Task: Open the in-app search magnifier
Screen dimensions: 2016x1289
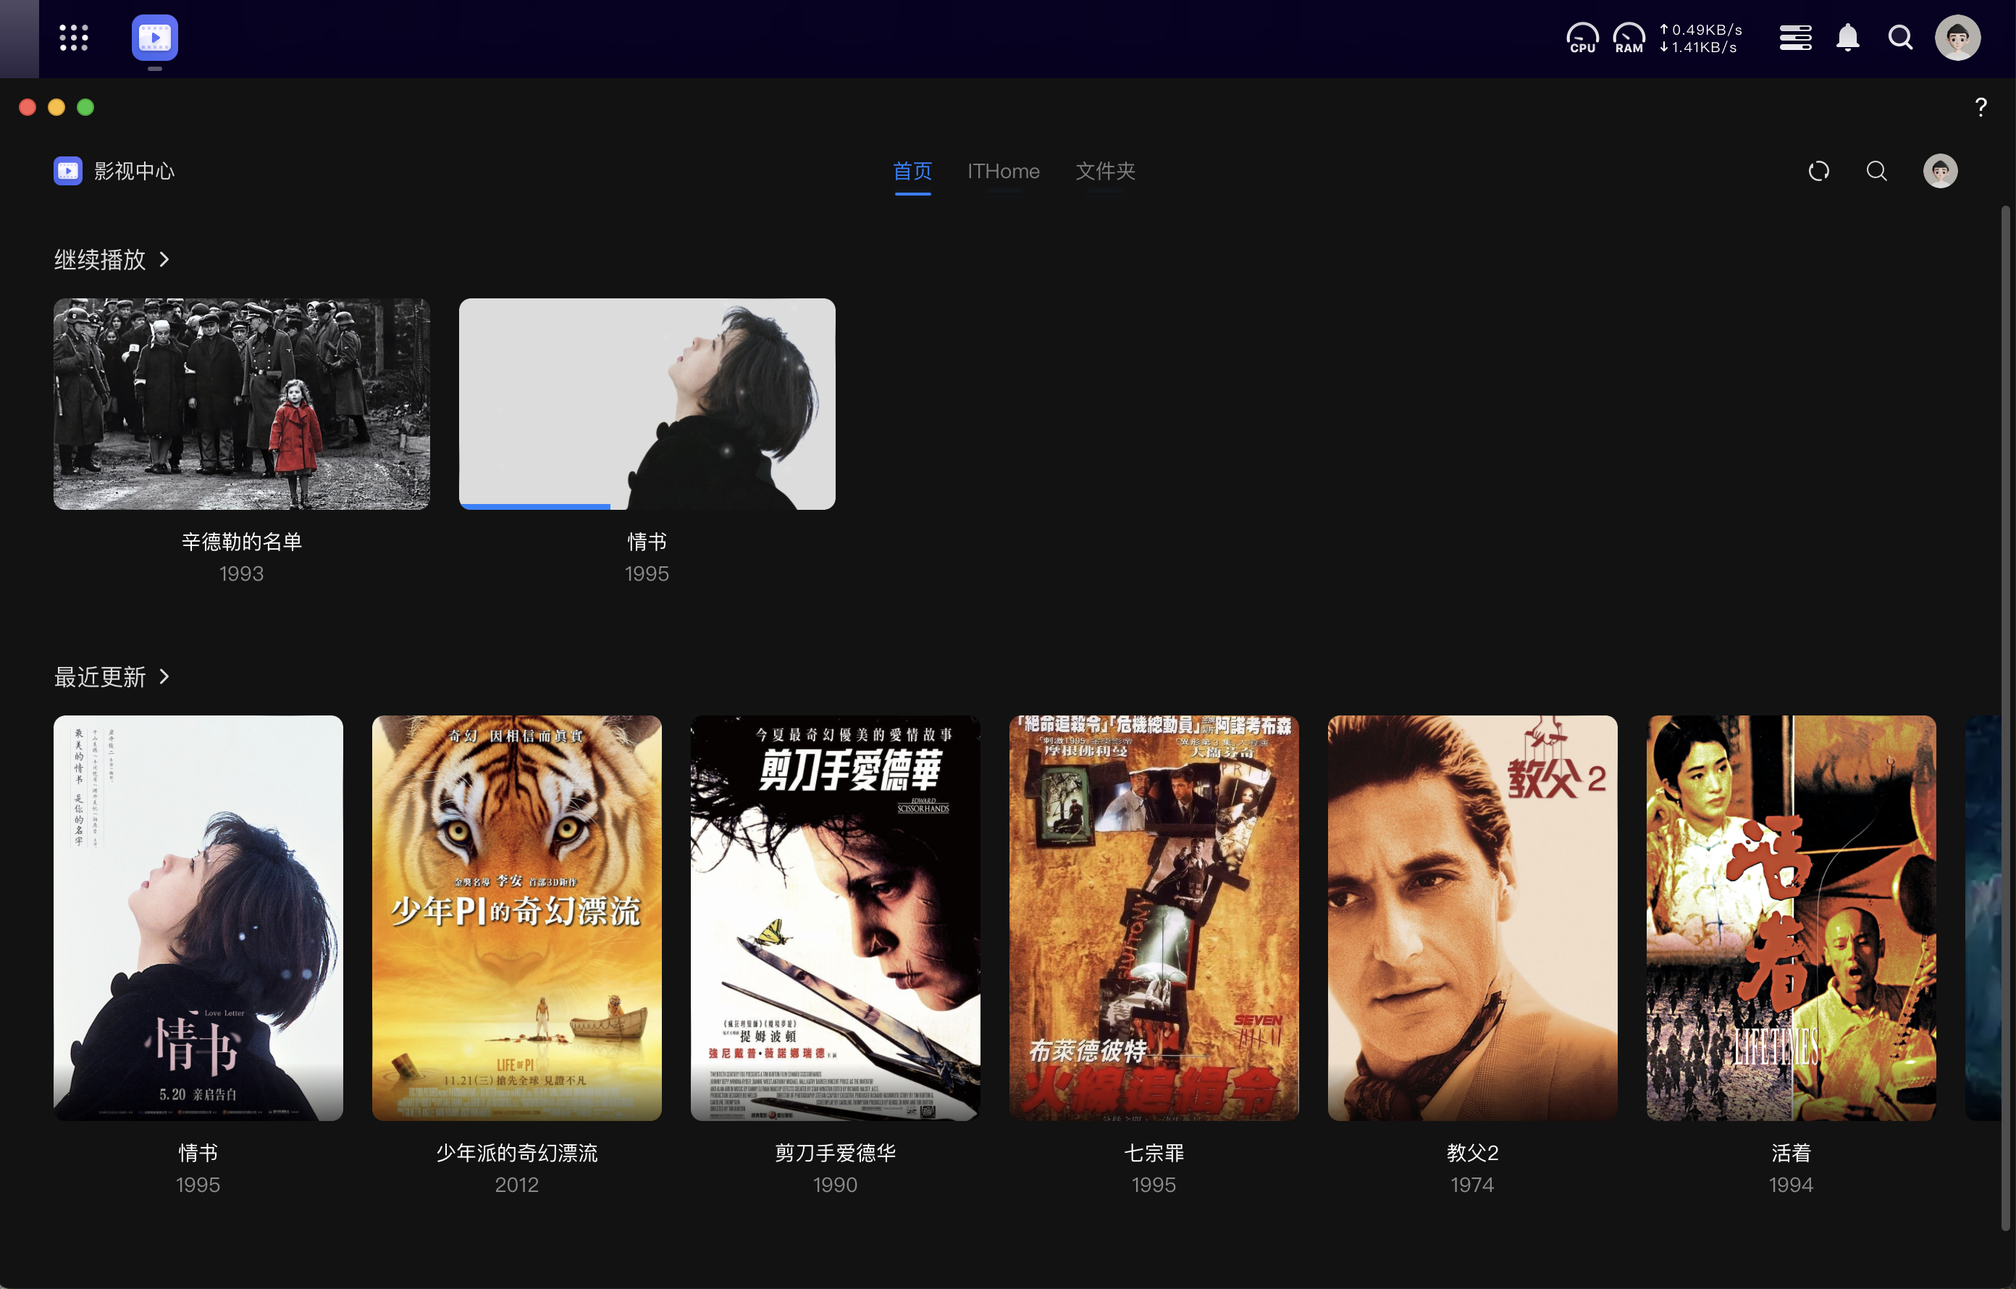Action: point(1877,172)
